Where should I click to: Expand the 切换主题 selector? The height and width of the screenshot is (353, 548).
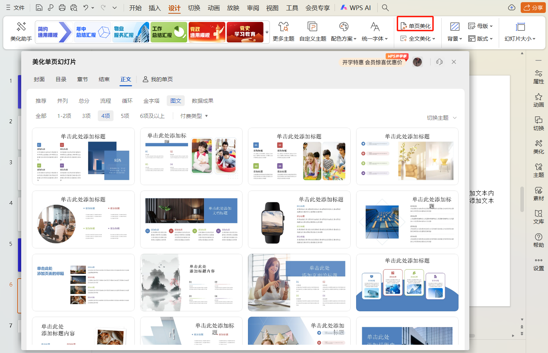click(x=442, y=118)
